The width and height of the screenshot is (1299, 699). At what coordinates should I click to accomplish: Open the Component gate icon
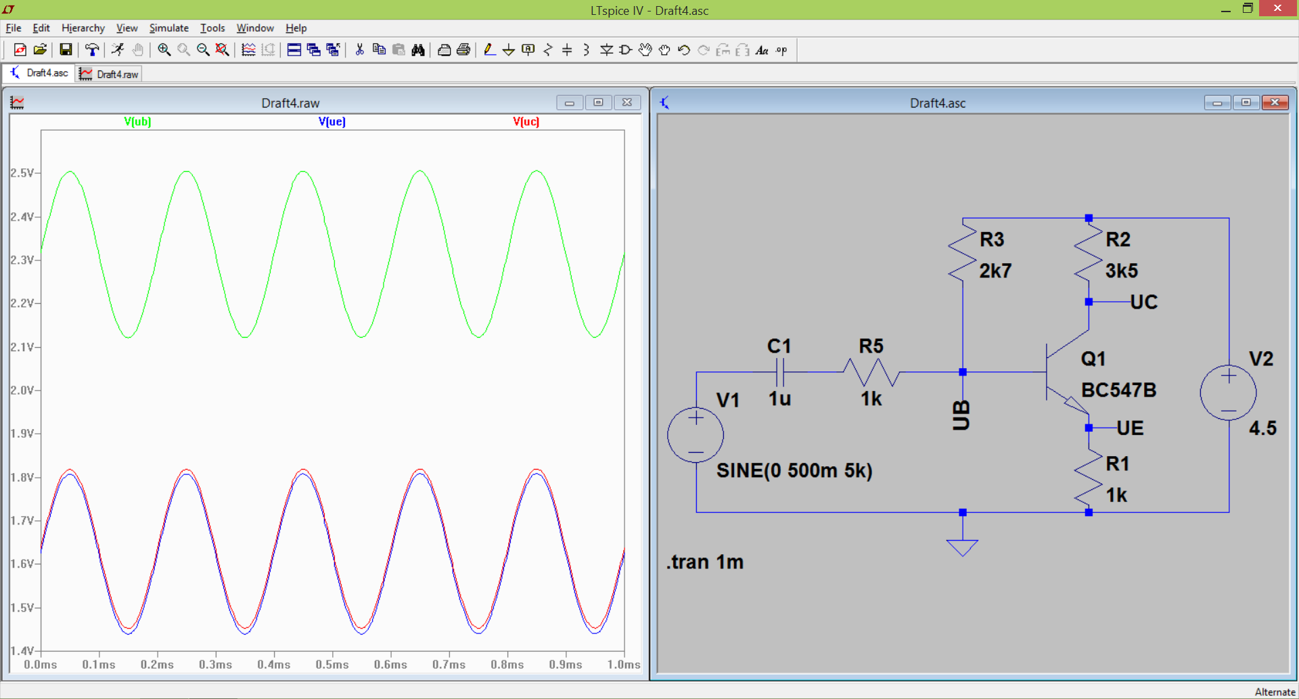pos(626,49)
